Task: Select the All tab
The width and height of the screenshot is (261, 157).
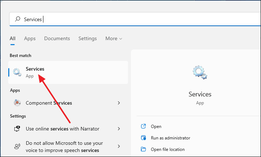Action: tap(13, 38)
